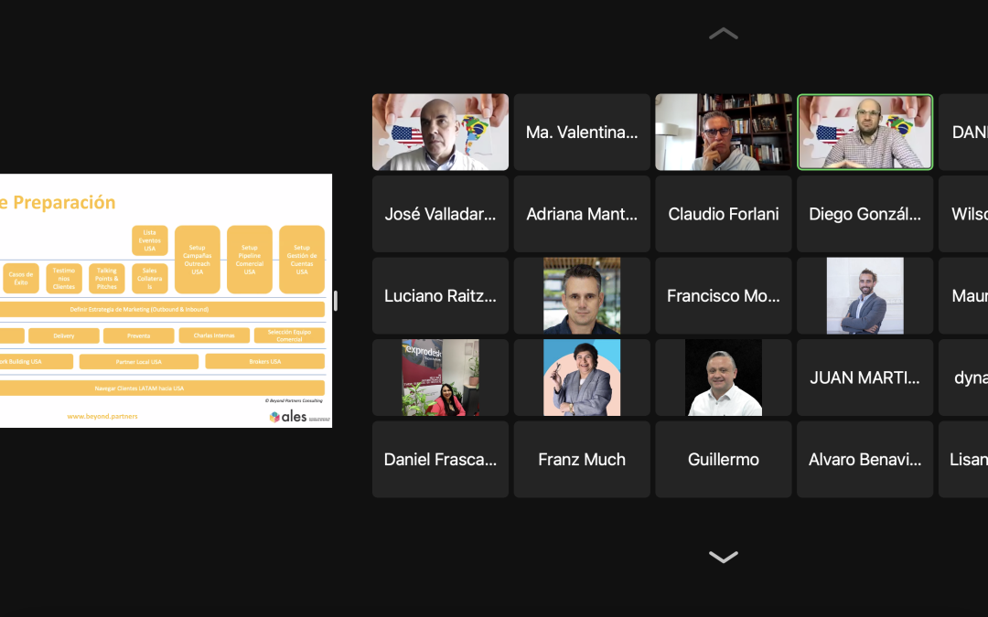Select the partially visible DAN participant tile
This screenshot has height=617, width=988.
pyautogui.click(x=963, y=133)
